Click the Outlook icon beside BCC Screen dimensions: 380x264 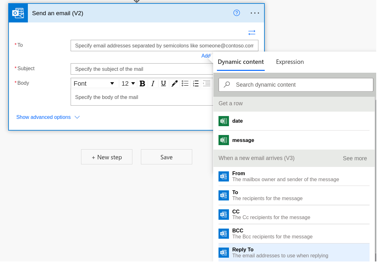pos(224,234)
